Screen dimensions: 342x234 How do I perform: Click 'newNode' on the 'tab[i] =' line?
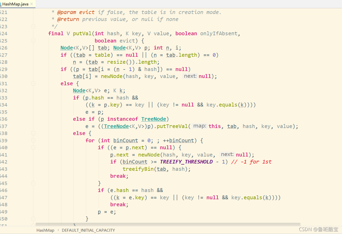coord(112,76)
